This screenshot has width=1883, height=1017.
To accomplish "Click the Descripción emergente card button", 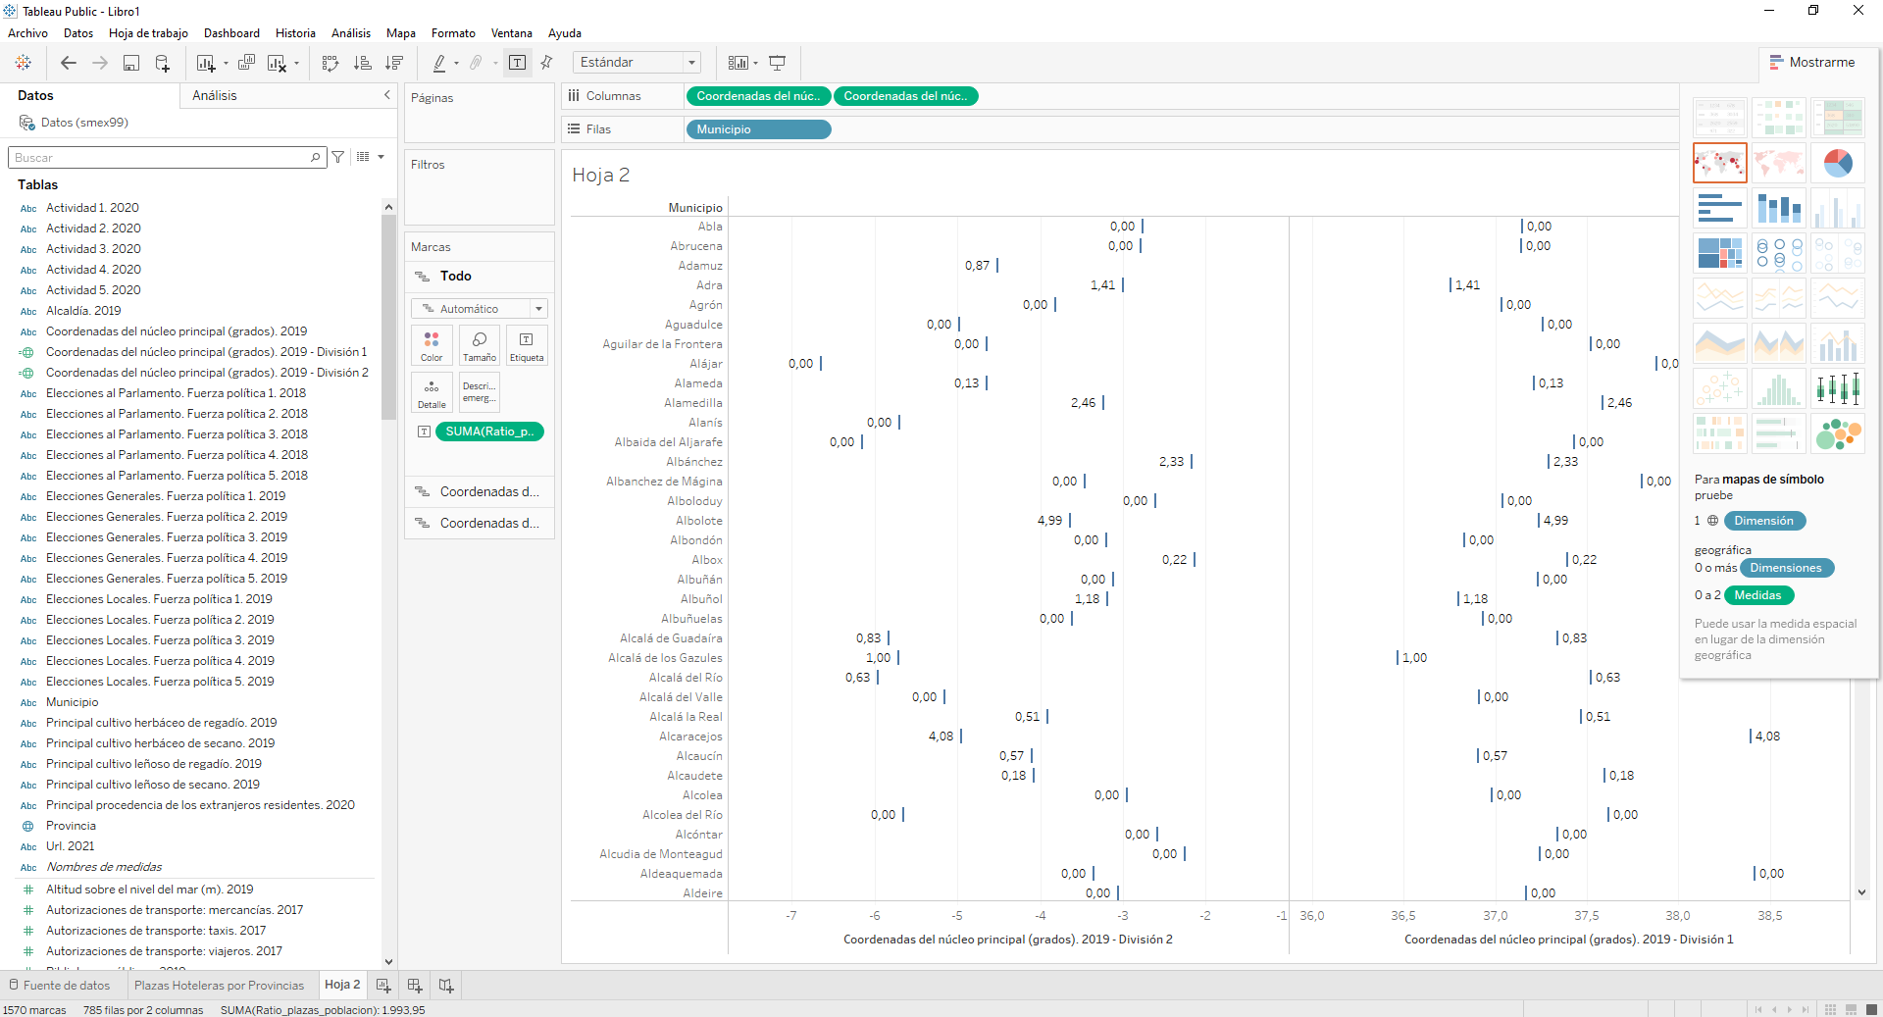I will point(480,392).
